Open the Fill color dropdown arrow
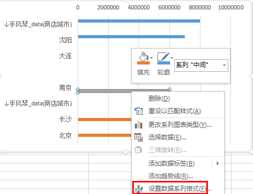253x194 pixels. [x=152, y=58]
